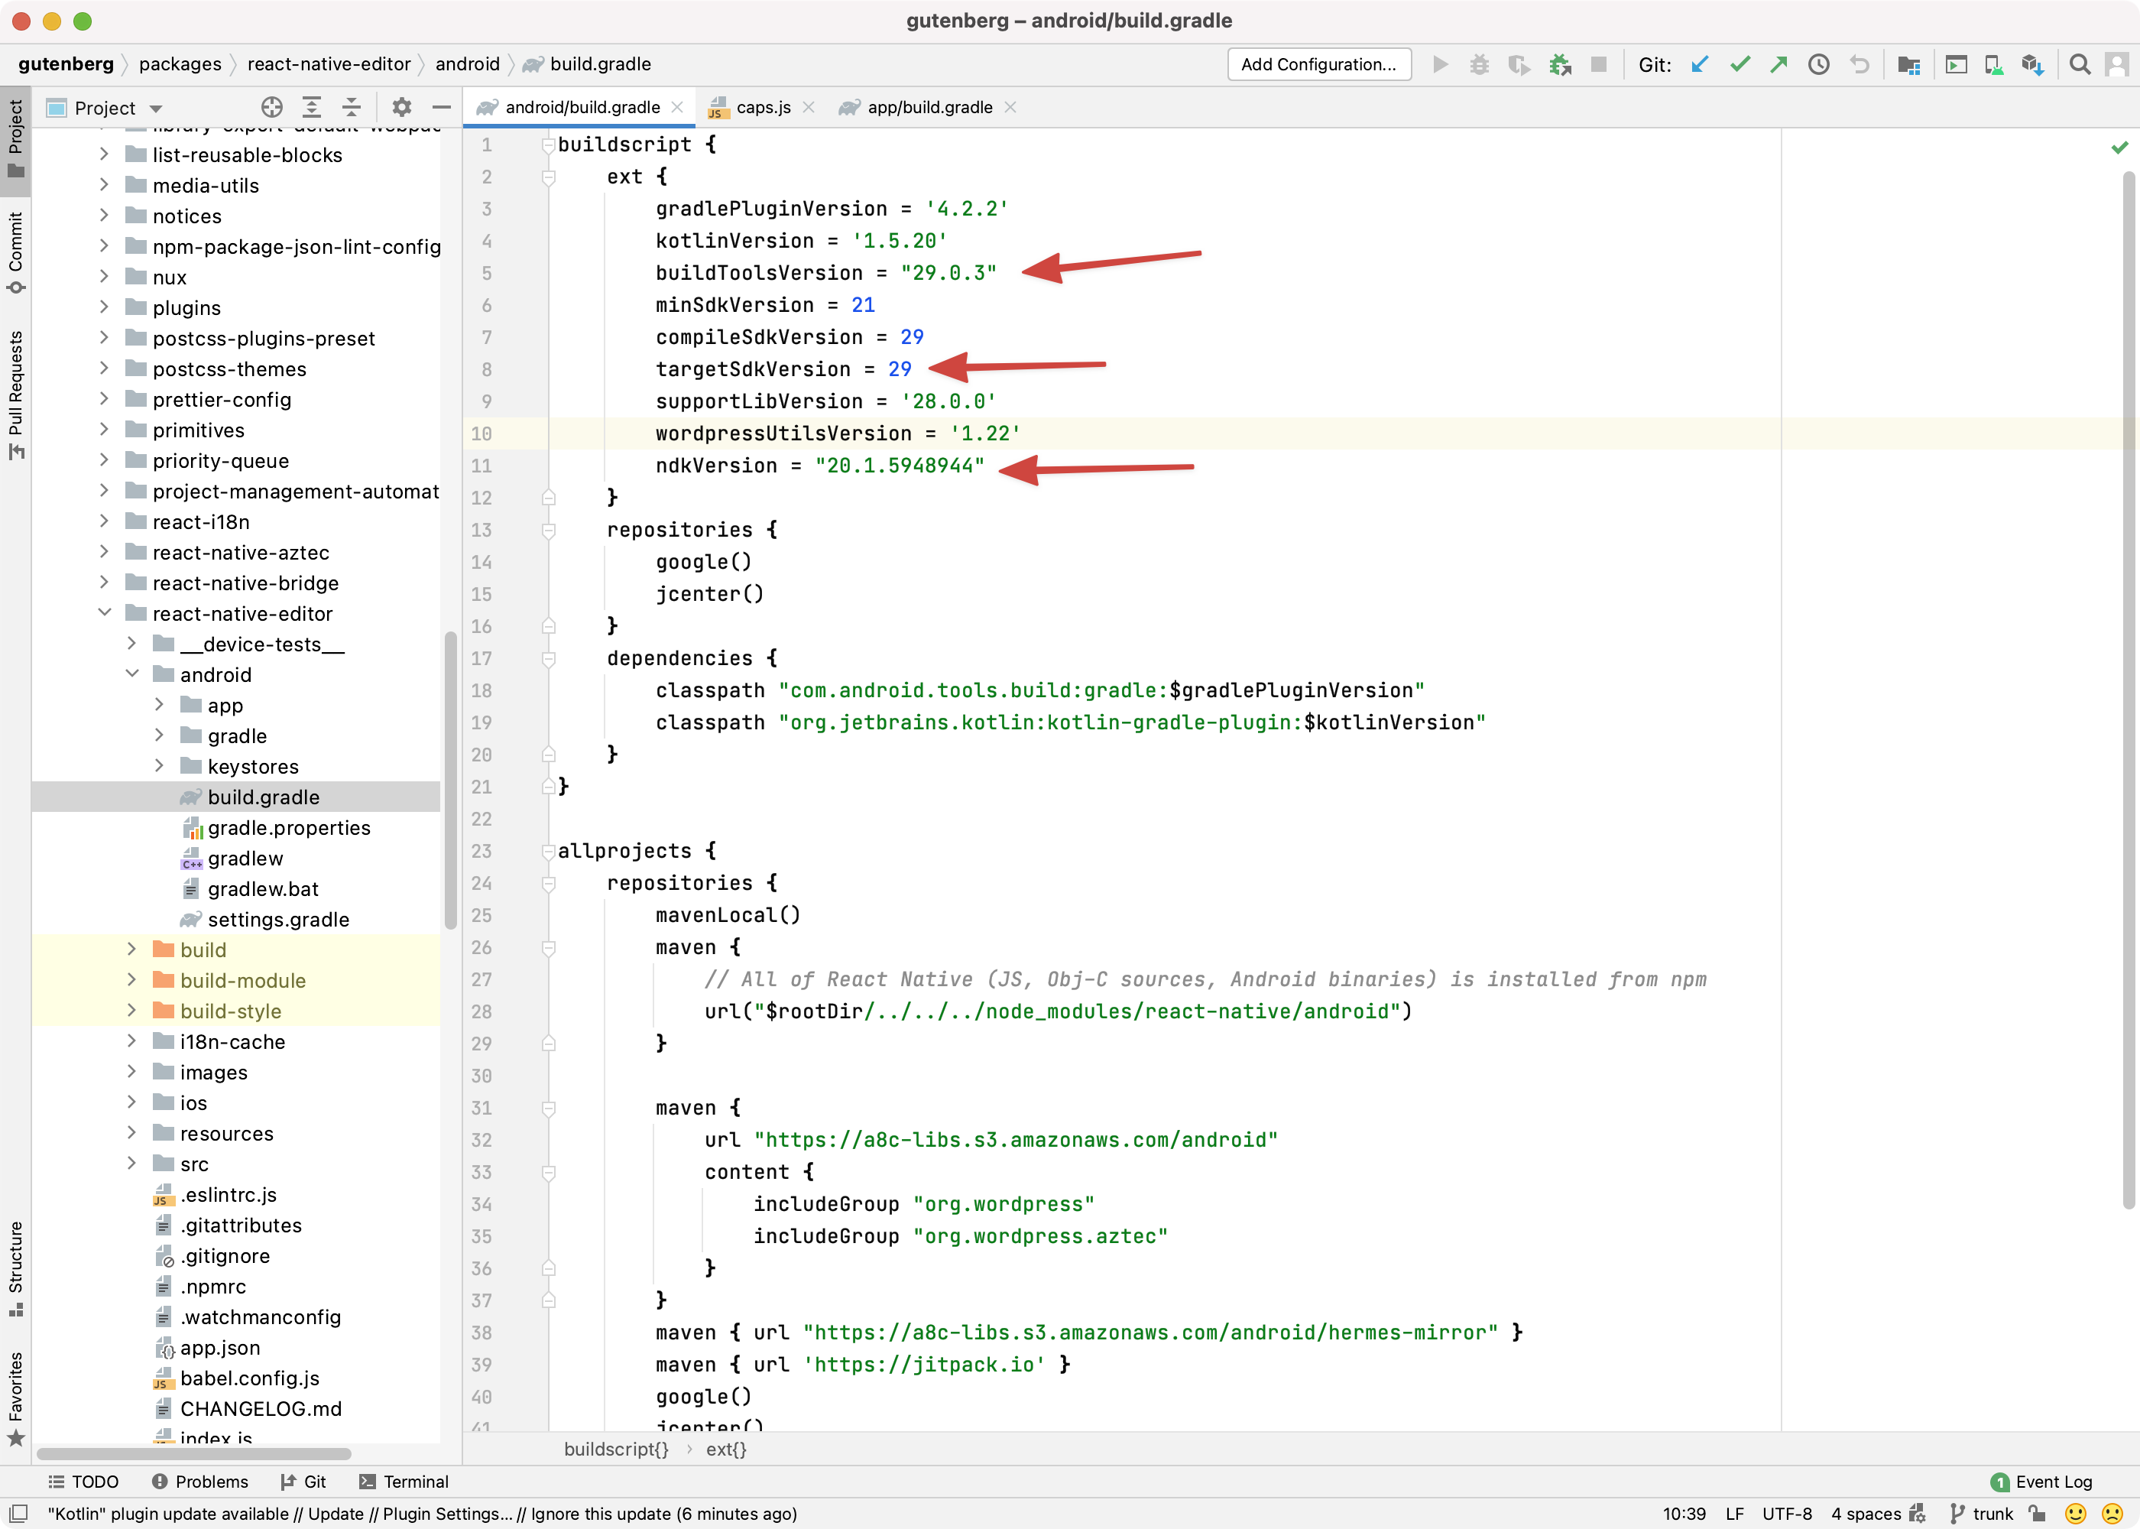Collapse the build folder in project tree
Screen dimensions: 2140x1529
coord(132,948)
